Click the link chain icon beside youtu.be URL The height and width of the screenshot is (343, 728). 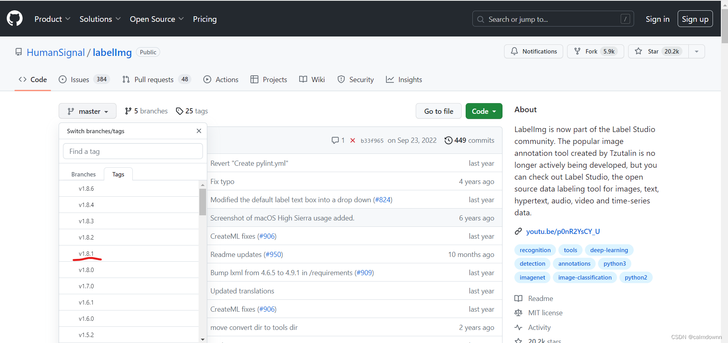pyautogui.click(x=518, y=231)
